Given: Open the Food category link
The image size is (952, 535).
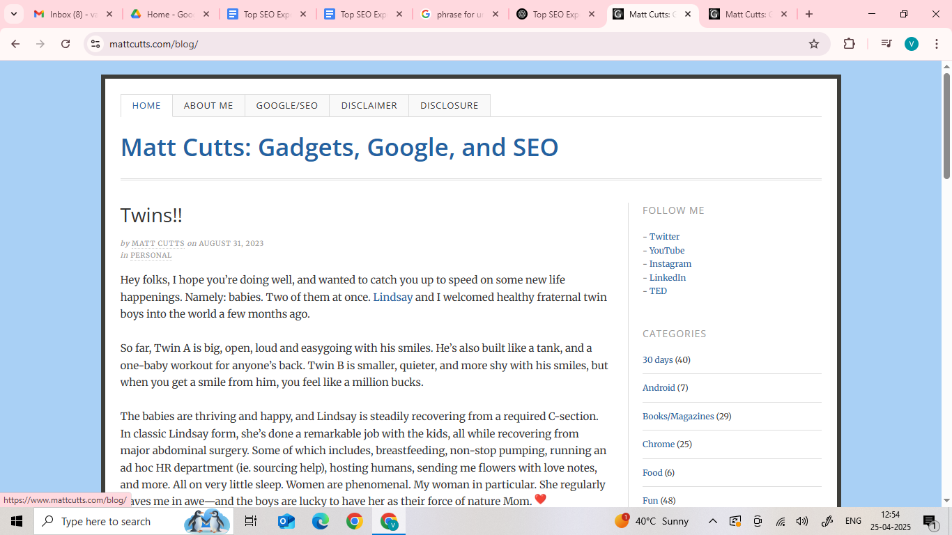Looking at the screenshot, I should (652, 473).
